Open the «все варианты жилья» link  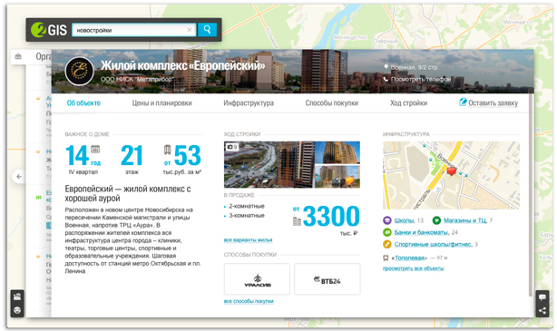pos(248,240)
